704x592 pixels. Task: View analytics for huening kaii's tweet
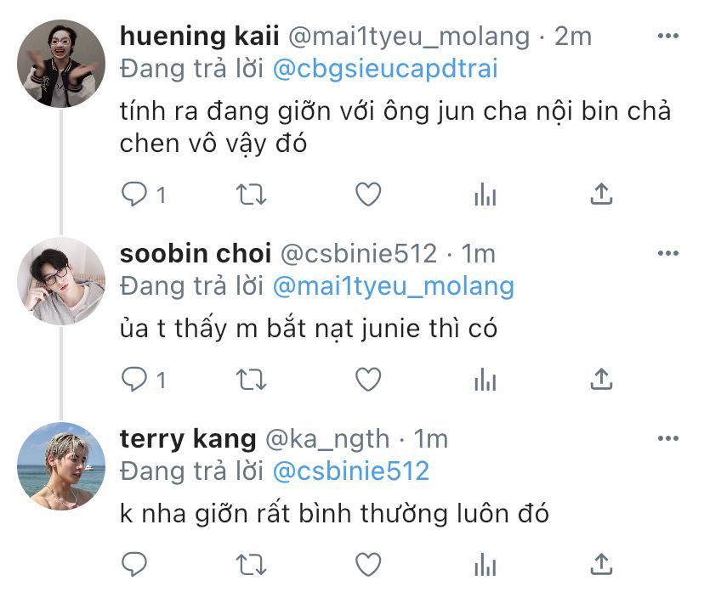485,195
